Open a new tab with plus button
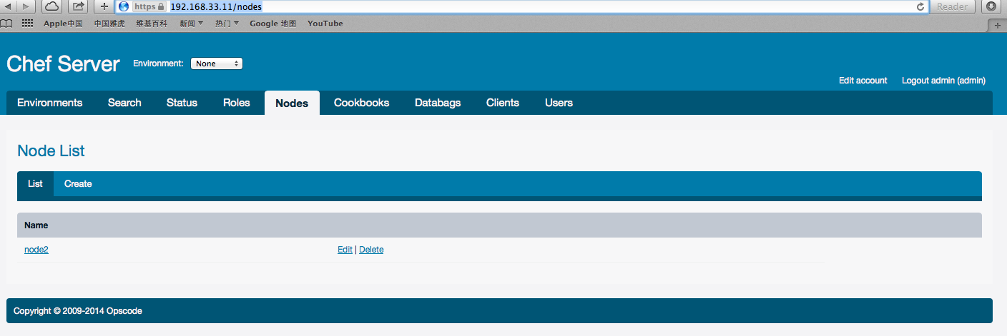This screenshot has width=1007, height=336. tap(998, 25)
